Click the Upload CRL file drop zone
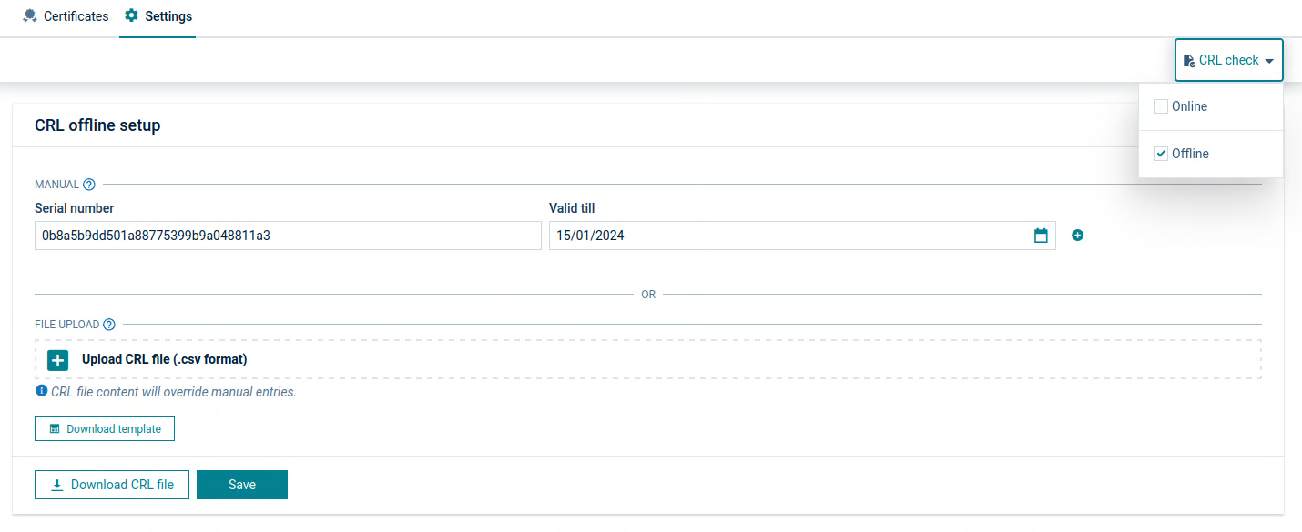Image resolution: width=1302 pixels, height=532 pixels. click(648, 359)
